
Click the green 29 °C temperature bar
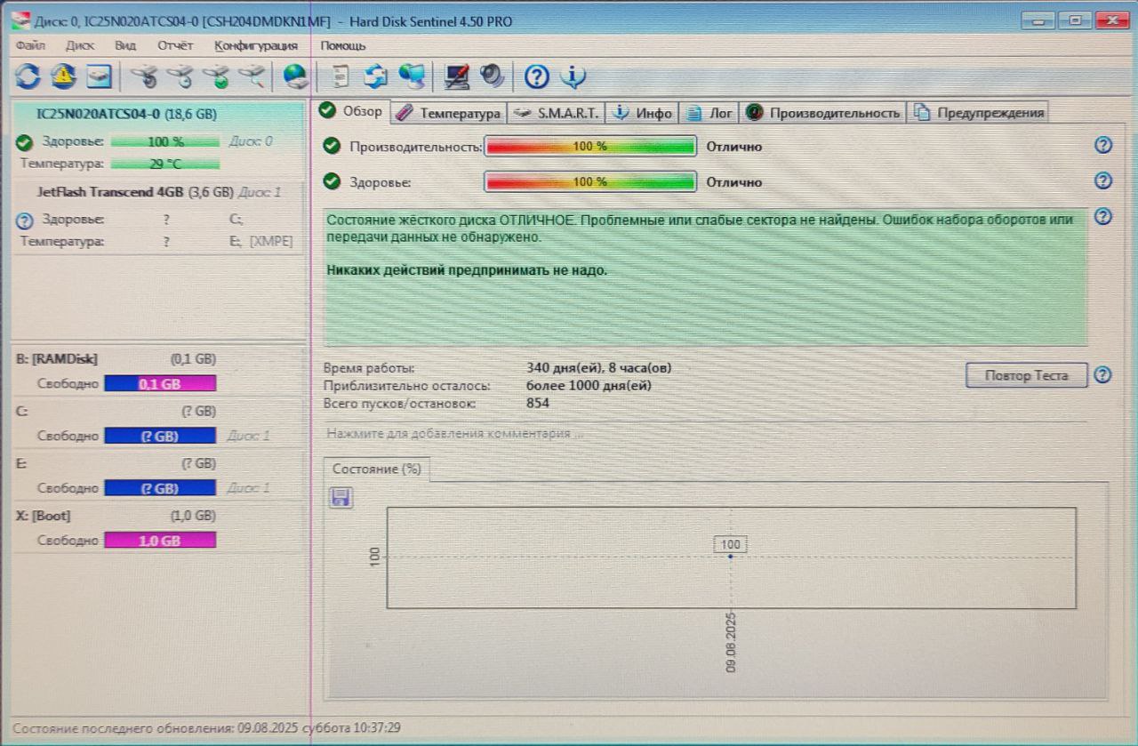pyautogui.click(x=165, y=164)
